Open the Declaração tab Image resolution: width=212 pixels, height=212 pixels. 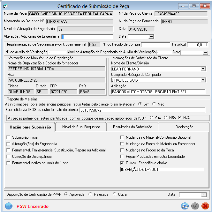(x=184, y=127)
